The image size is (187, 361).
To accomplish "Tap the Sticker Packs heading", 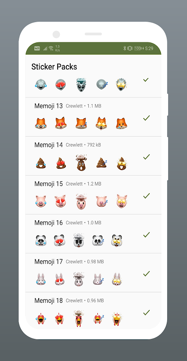I will (54, 67).
